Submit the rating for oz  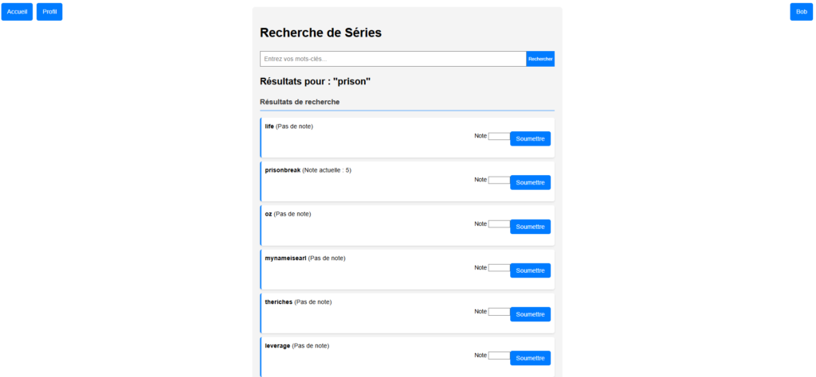(530, 227)
